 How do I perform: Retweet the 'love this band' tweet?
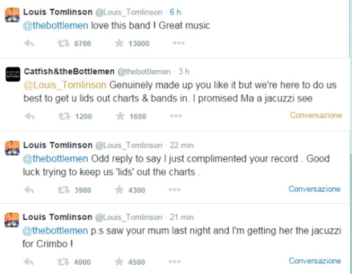(x=63, y=43)
